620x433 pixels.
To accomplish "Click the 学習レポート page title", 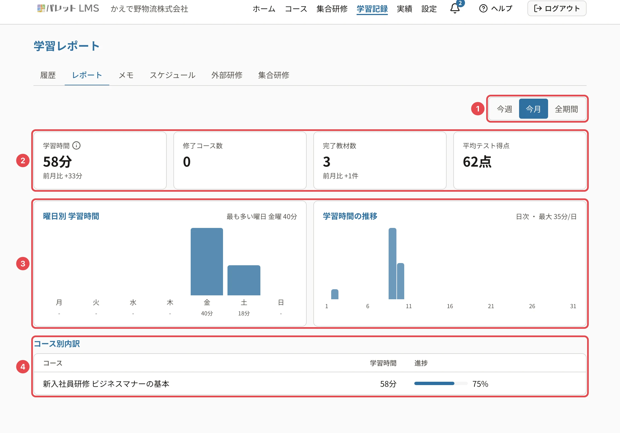I will click(x=67, y=46).
